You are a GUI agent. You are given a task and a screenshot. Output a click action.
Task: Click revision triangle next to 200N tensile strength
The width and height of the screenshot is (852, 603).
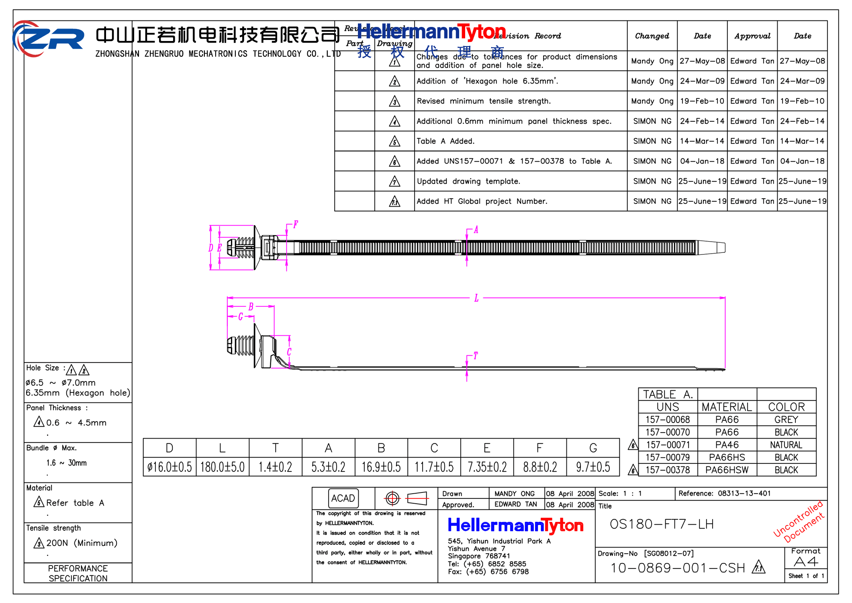pos(39,543)
